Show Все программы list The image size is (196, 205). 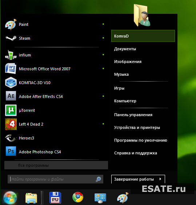pos(56,165)
